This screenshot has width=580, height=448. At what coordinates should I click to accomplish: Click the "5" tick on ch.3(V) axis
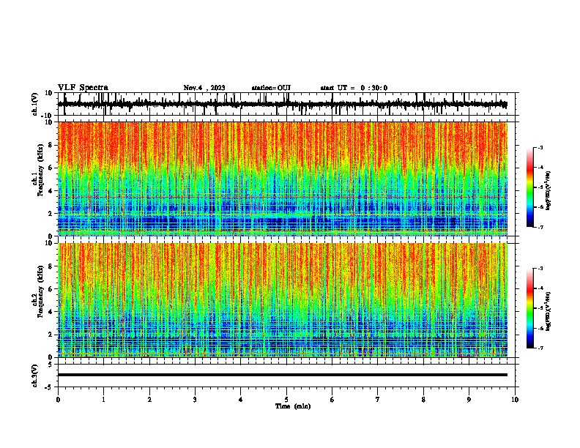(x=51, y=365)
